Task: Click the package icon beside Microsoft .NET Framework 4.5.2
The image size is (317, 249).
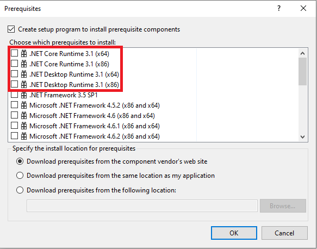Action: point(24,105)
